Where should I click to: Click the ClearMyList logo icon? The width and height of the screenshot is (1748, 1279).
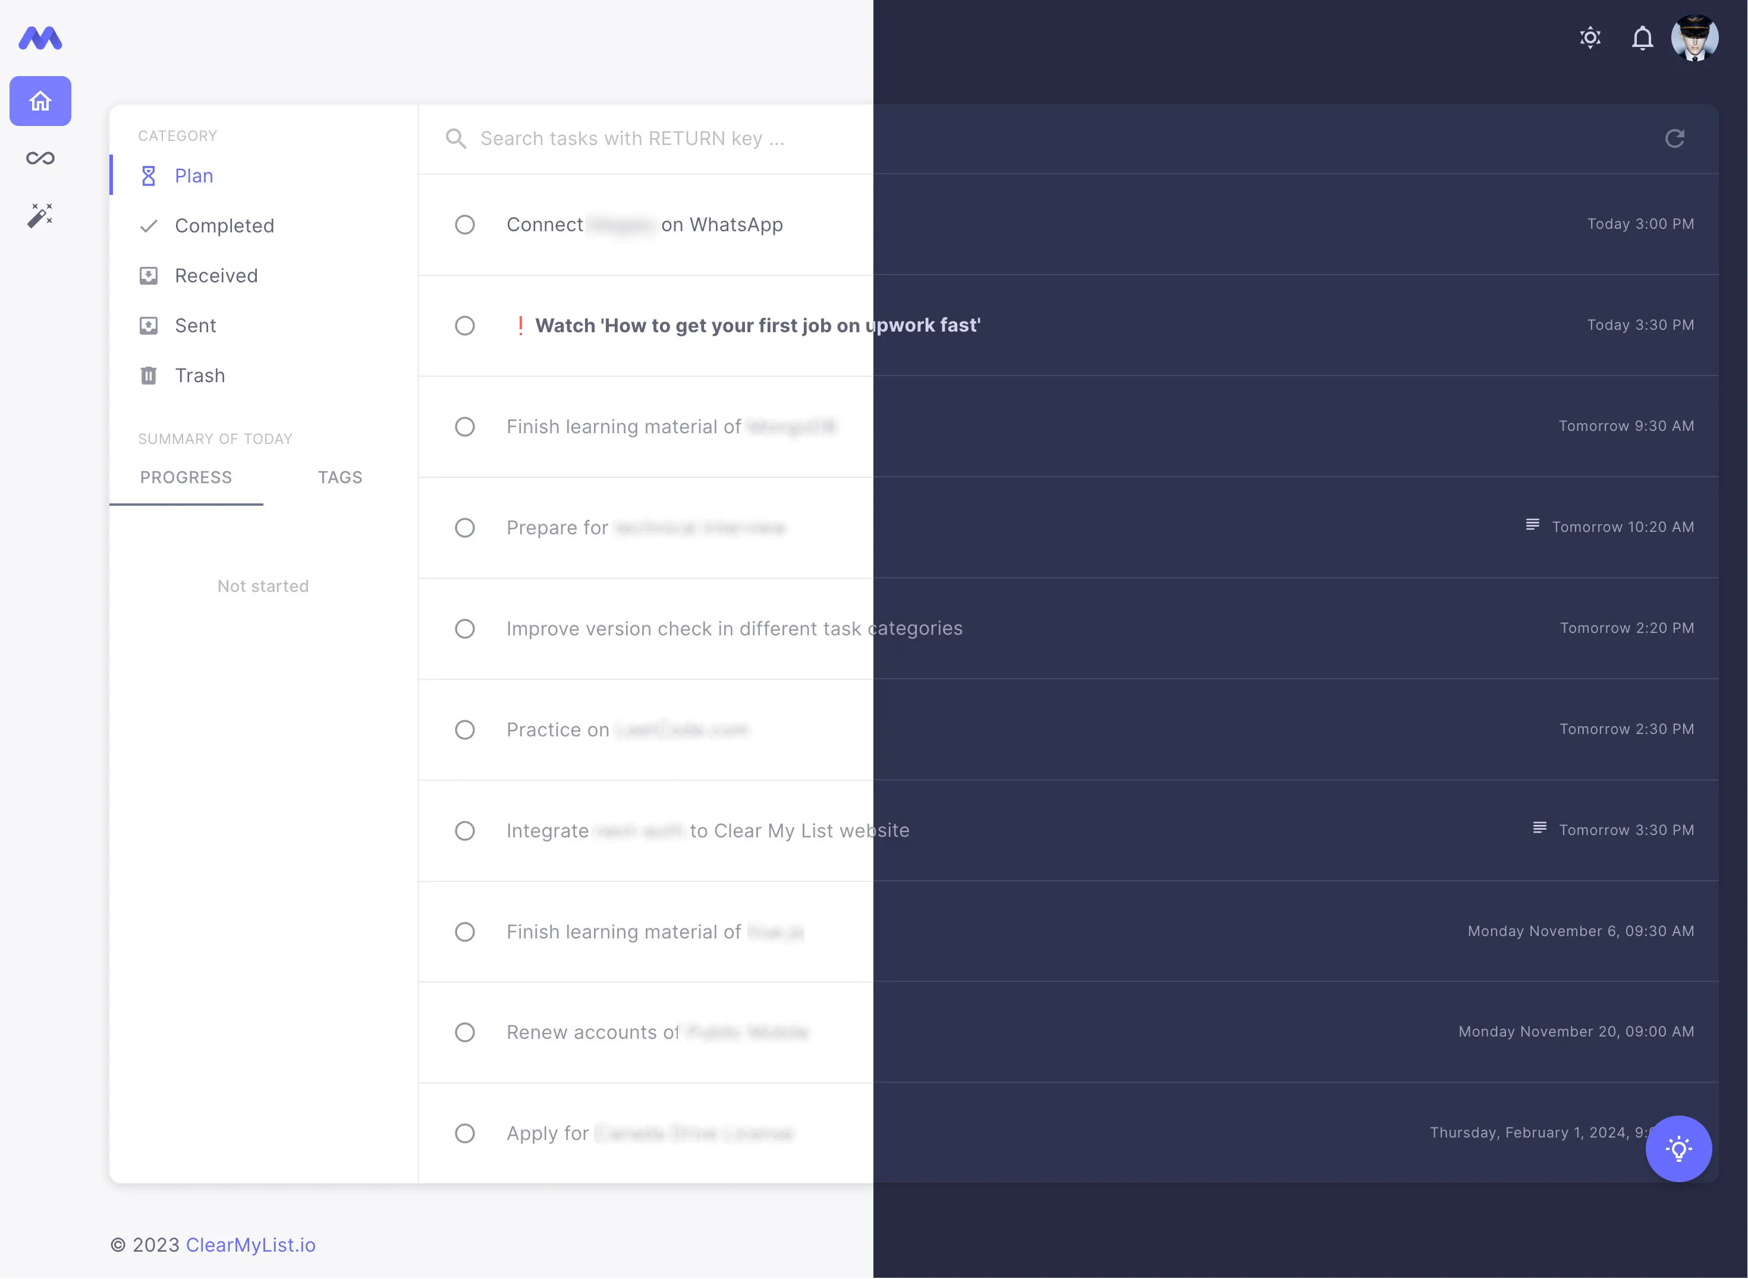[x=40, y=38]
